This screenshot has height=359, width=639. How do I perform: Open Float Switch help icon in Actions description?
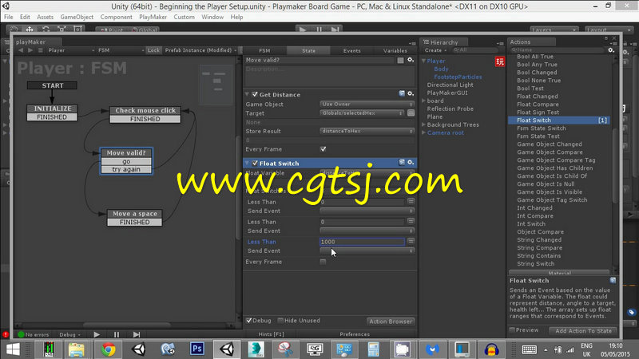613,281
